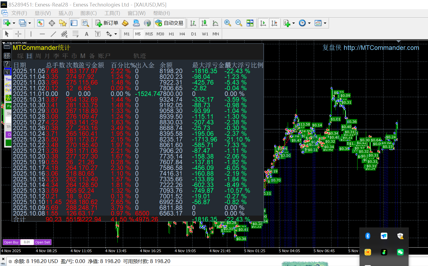The width and height of the screenshot is (428, 266).
Task: Click the 0.01 lot size field
Action: (x=27, y=242)
